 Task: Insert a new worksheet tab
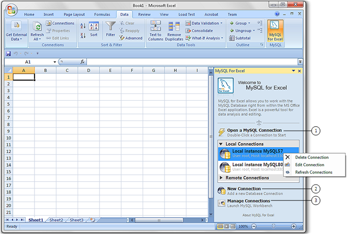[x=93, y=220]
